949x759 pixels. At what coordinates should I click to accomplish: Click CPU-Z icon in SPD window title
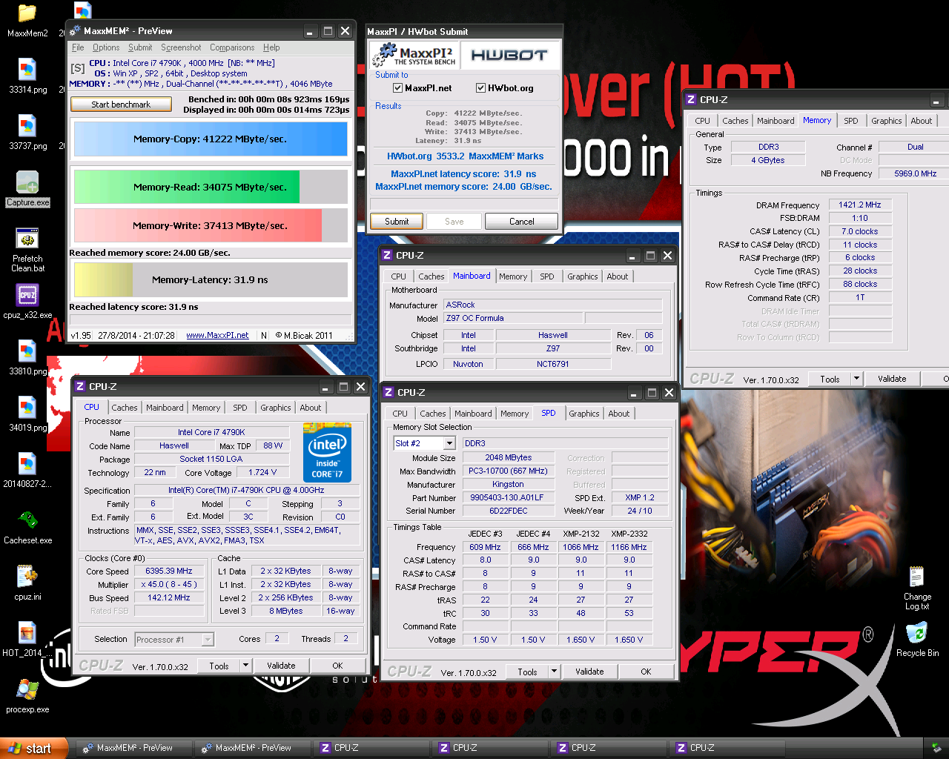[x=388, y=392]
